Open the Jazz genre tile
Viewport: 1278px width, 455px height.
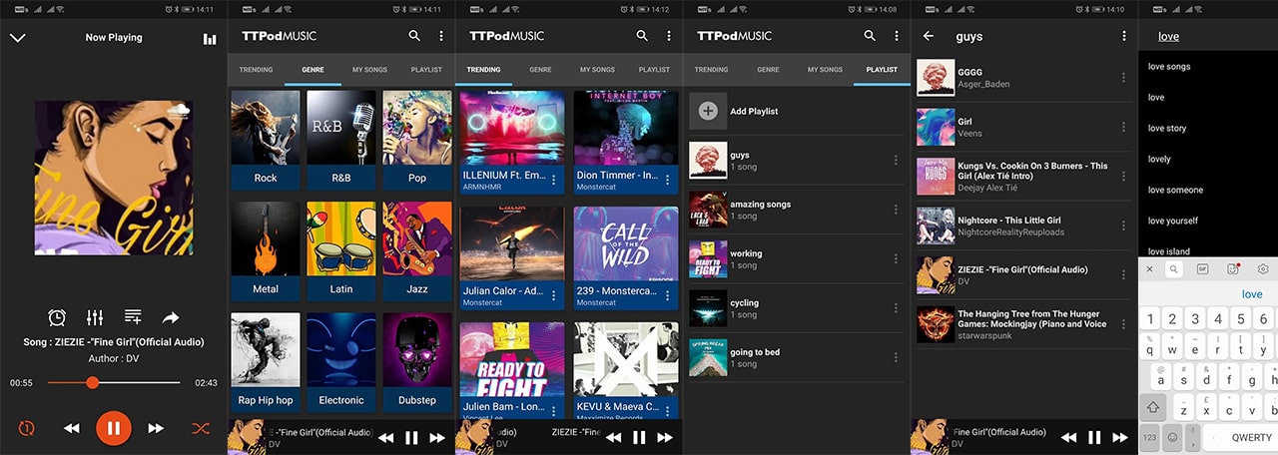point(417,251)
